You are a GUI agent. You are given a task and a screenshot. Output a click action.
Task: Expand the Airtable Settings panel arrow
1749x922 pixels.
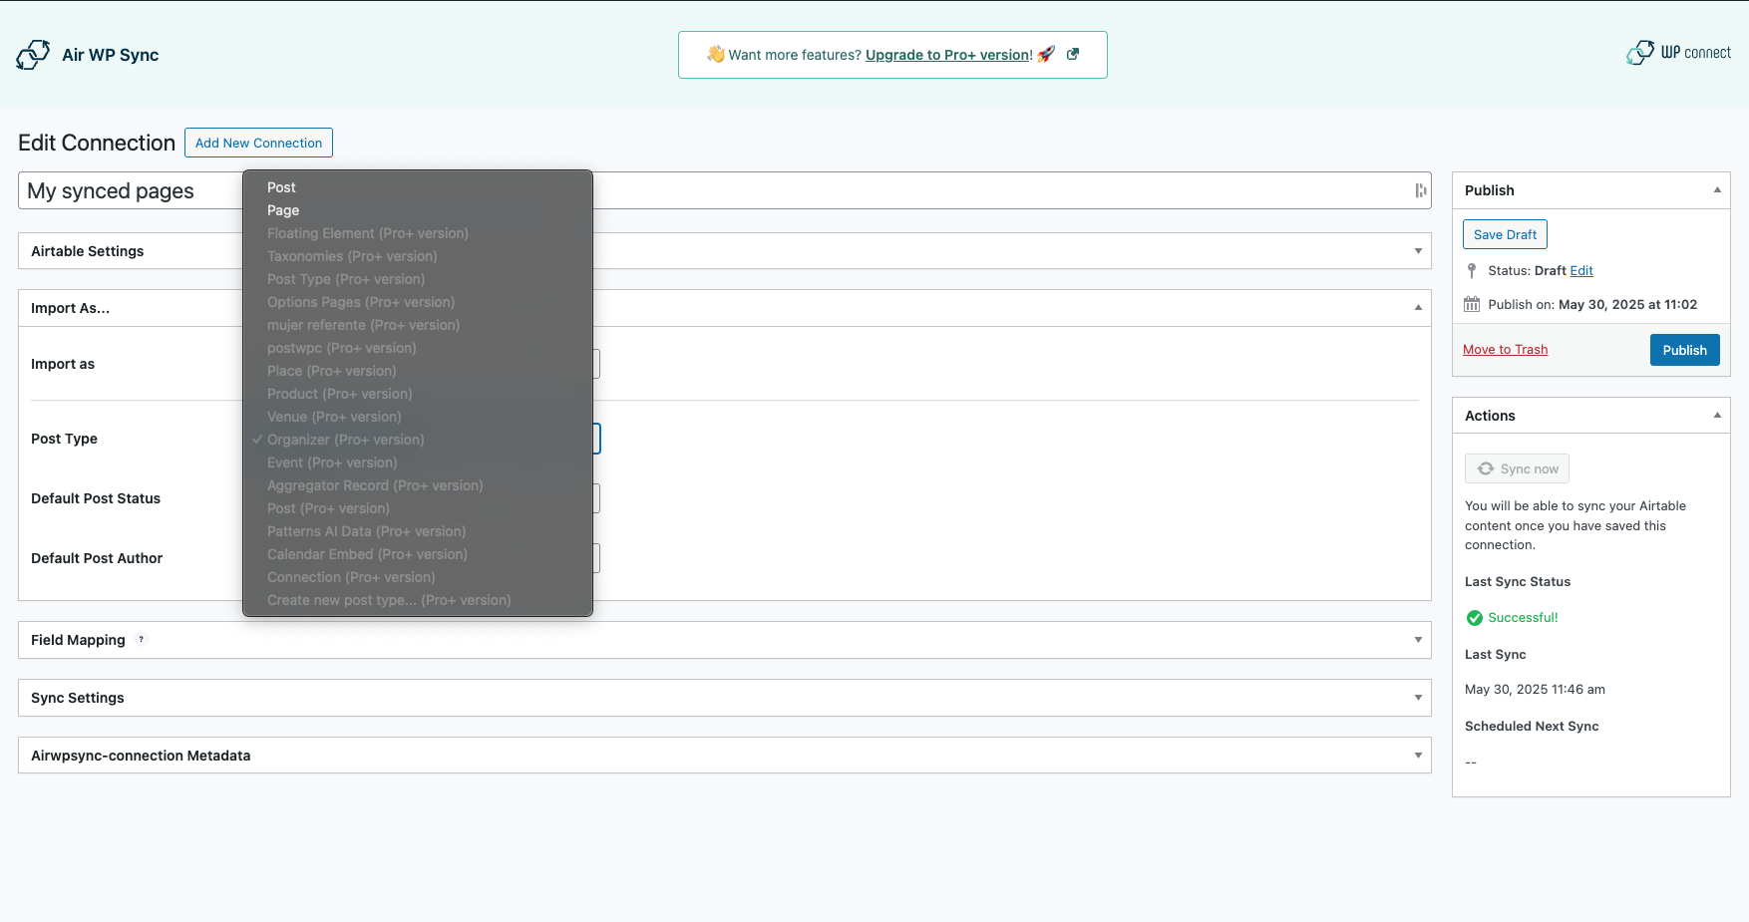pos(1418,251)
